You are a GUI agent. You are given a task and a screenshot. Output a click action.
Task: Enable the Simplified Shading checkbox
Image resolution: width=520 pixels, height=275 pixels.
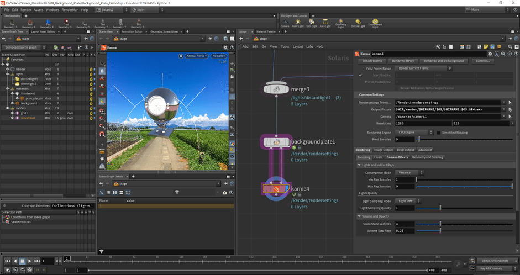point(439,133)
